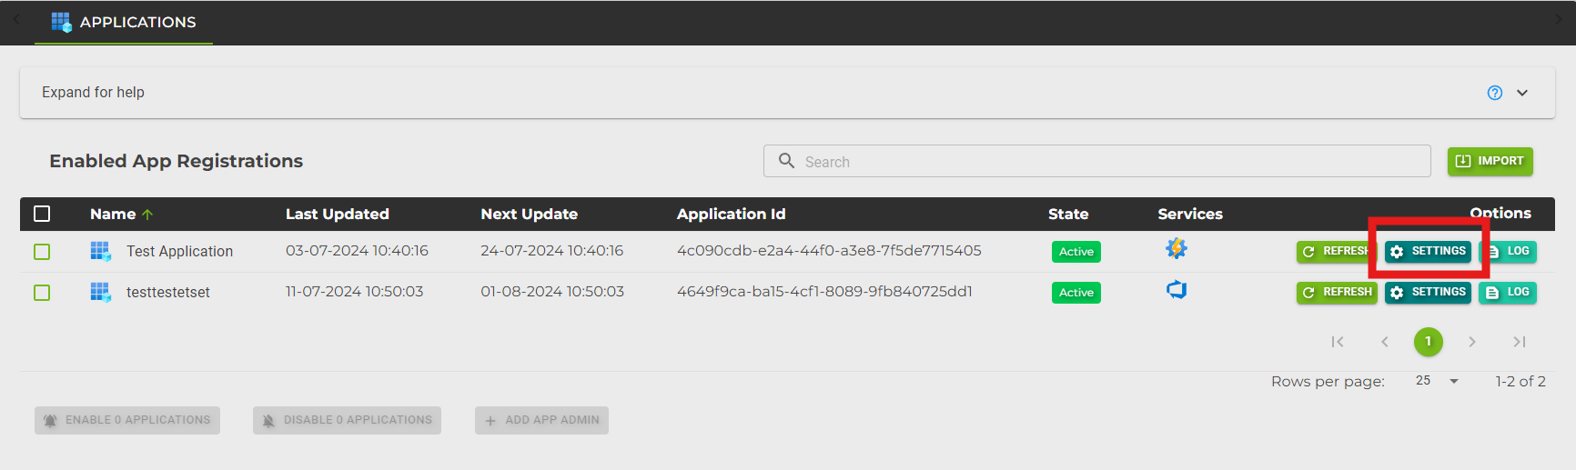1576x470 pixels.
Task: Click the Name ascending sort arrow
Action: click(147, 215)
